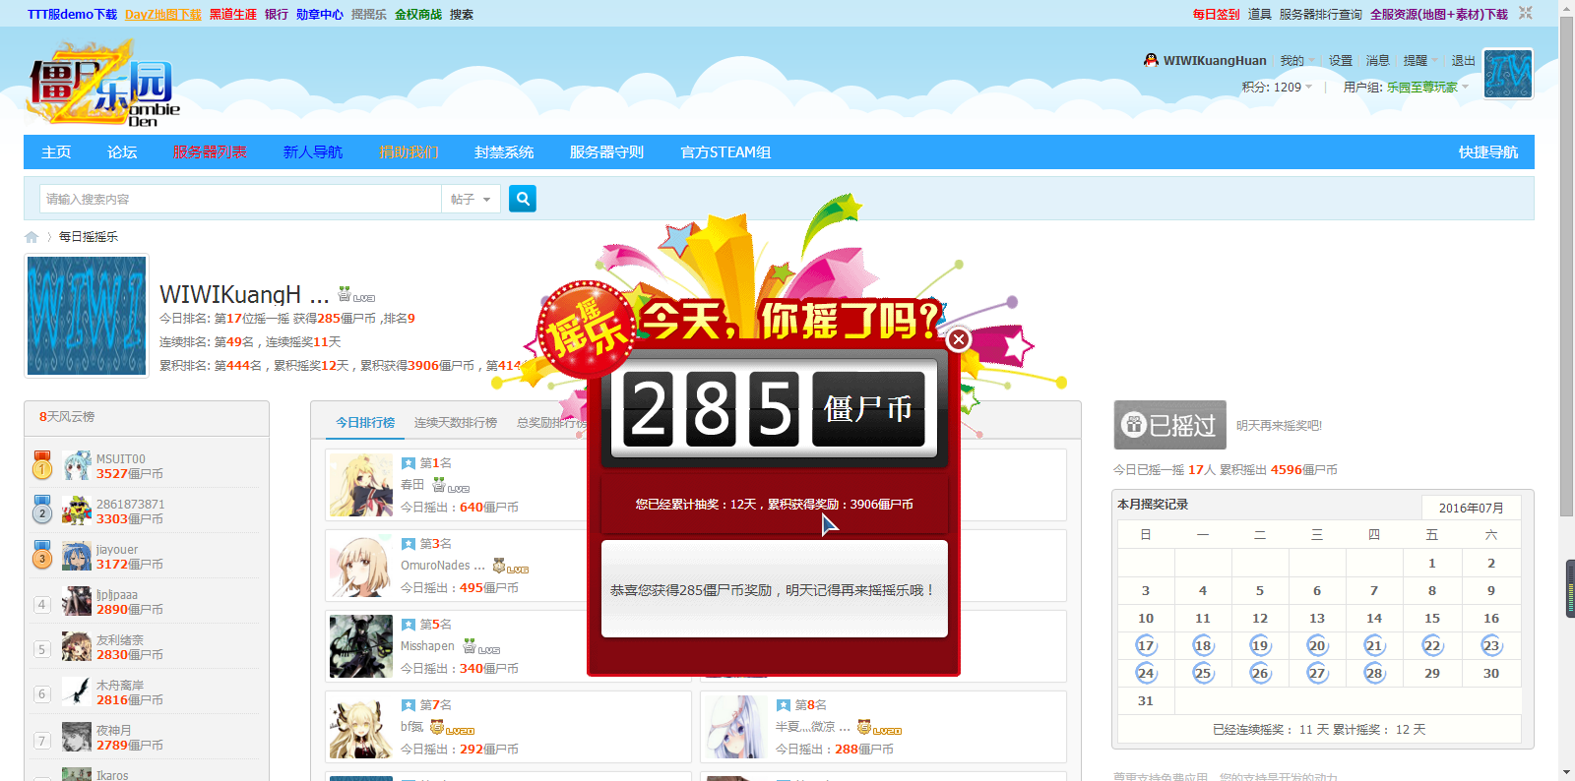This screenshot has width=1575, height=781.
Task: Close the 摇摇乐 reward popup
Action: [958, 339]
